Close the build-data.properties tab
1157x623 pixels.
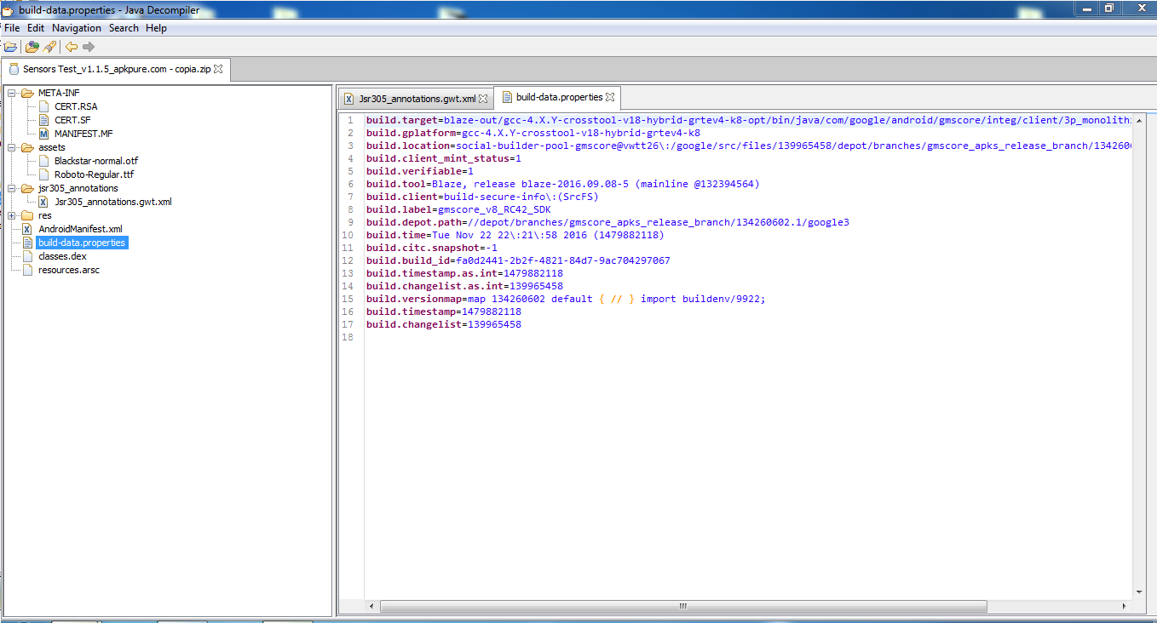tap(610, 97)
